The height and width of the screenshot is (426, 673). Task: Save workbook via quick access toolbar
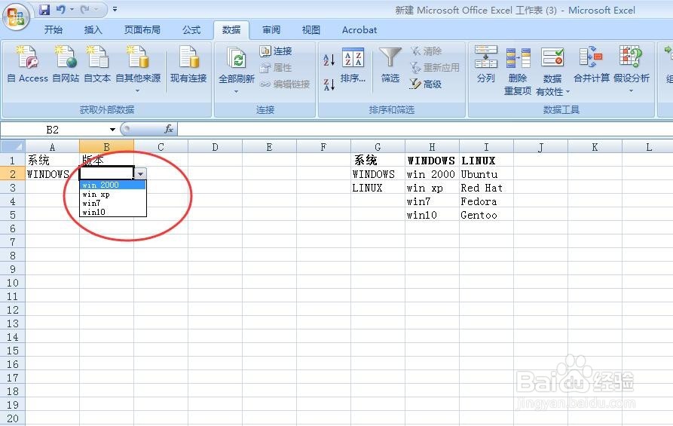pyautogui.click(x=44, y=10)
